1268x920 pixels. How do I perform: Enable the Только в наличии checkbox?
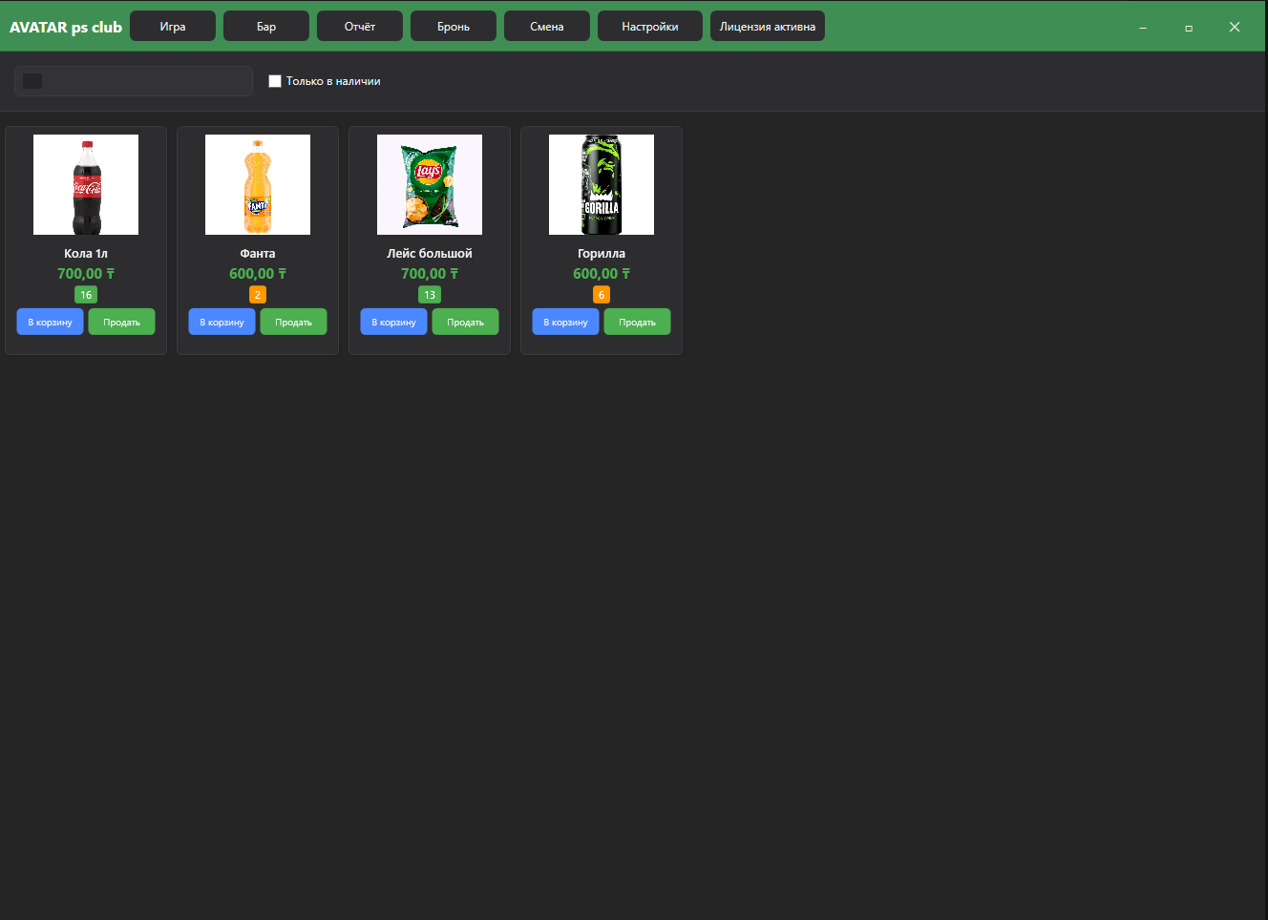point(275,81)
